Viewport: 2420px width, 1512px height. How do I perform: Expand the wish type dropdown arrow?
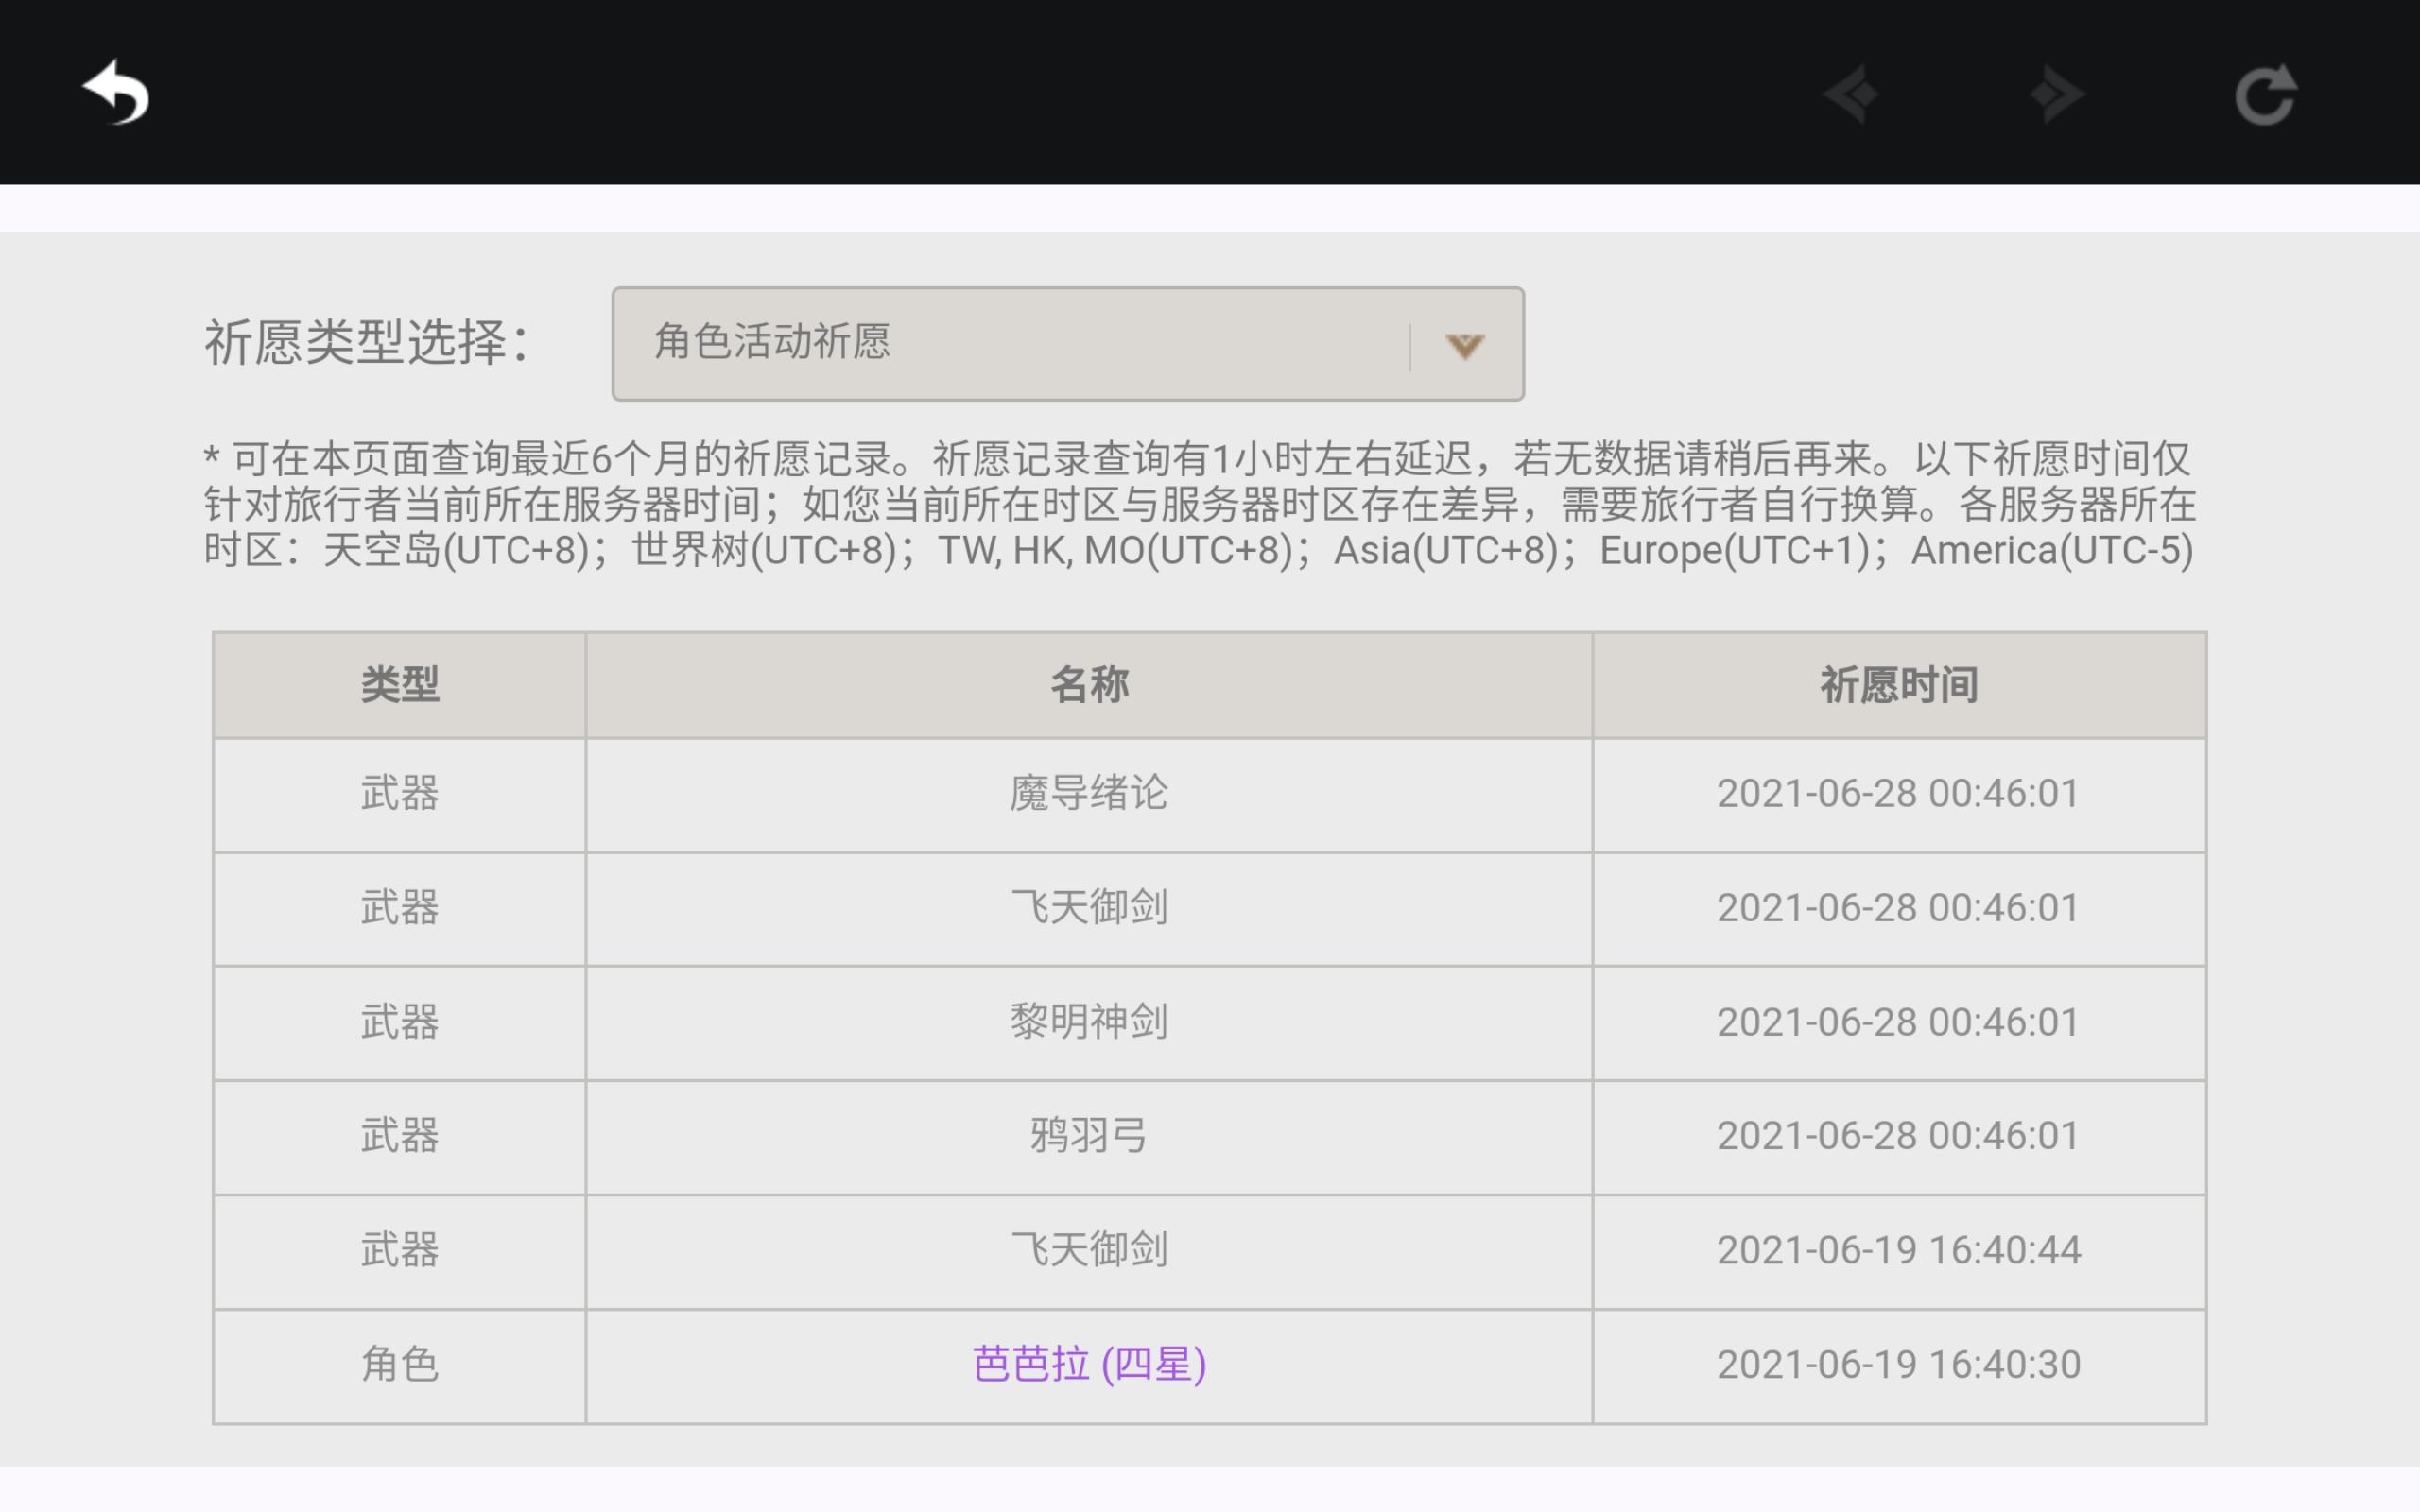coord(1464,346)
